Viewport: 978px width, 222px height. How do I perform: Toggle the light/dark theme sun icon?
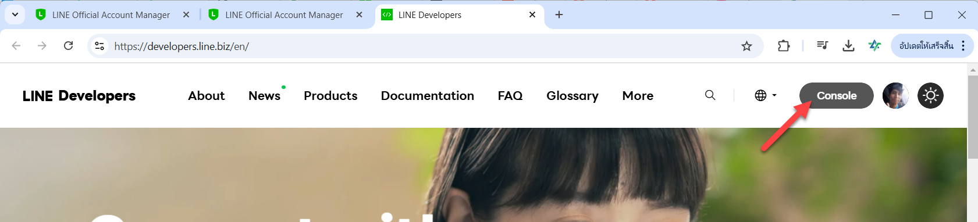pos(930,95)
